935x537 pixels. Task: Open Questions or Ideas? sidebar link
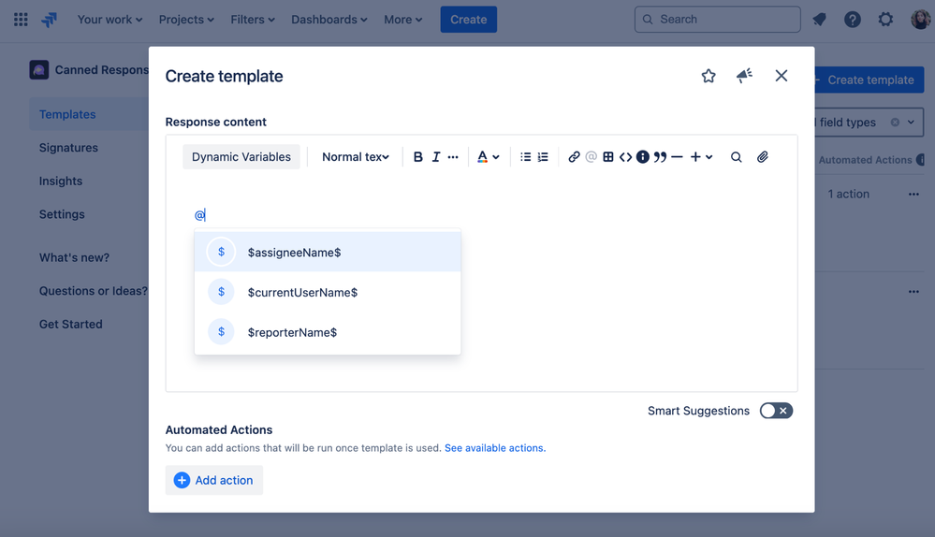93,291
